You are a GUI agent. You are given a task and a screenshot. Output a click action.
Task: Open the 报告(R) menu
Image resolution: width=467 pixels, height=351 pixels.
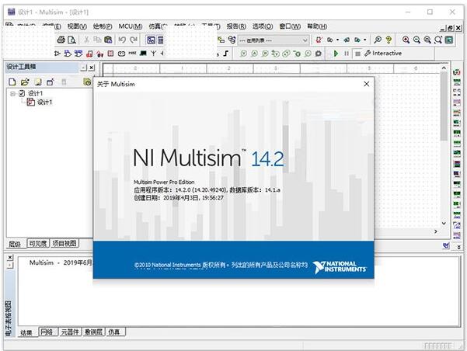click(236, 26)
